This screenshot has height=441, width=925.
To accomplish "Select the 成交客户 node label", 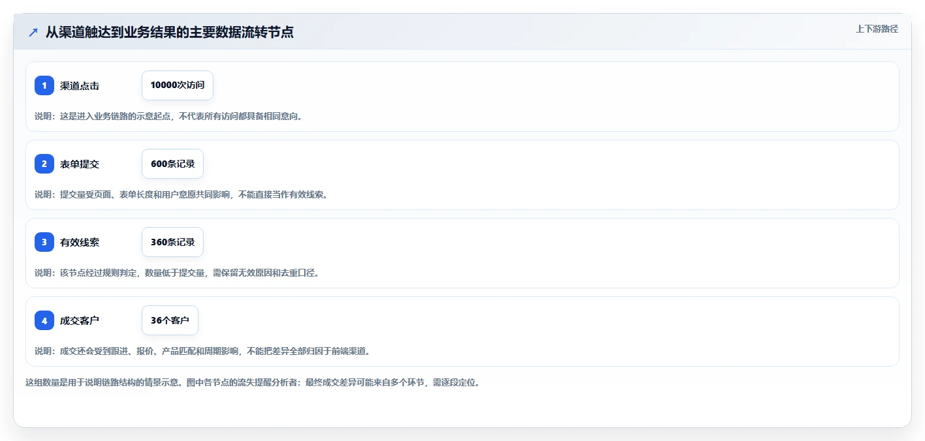I will point(80,320).
